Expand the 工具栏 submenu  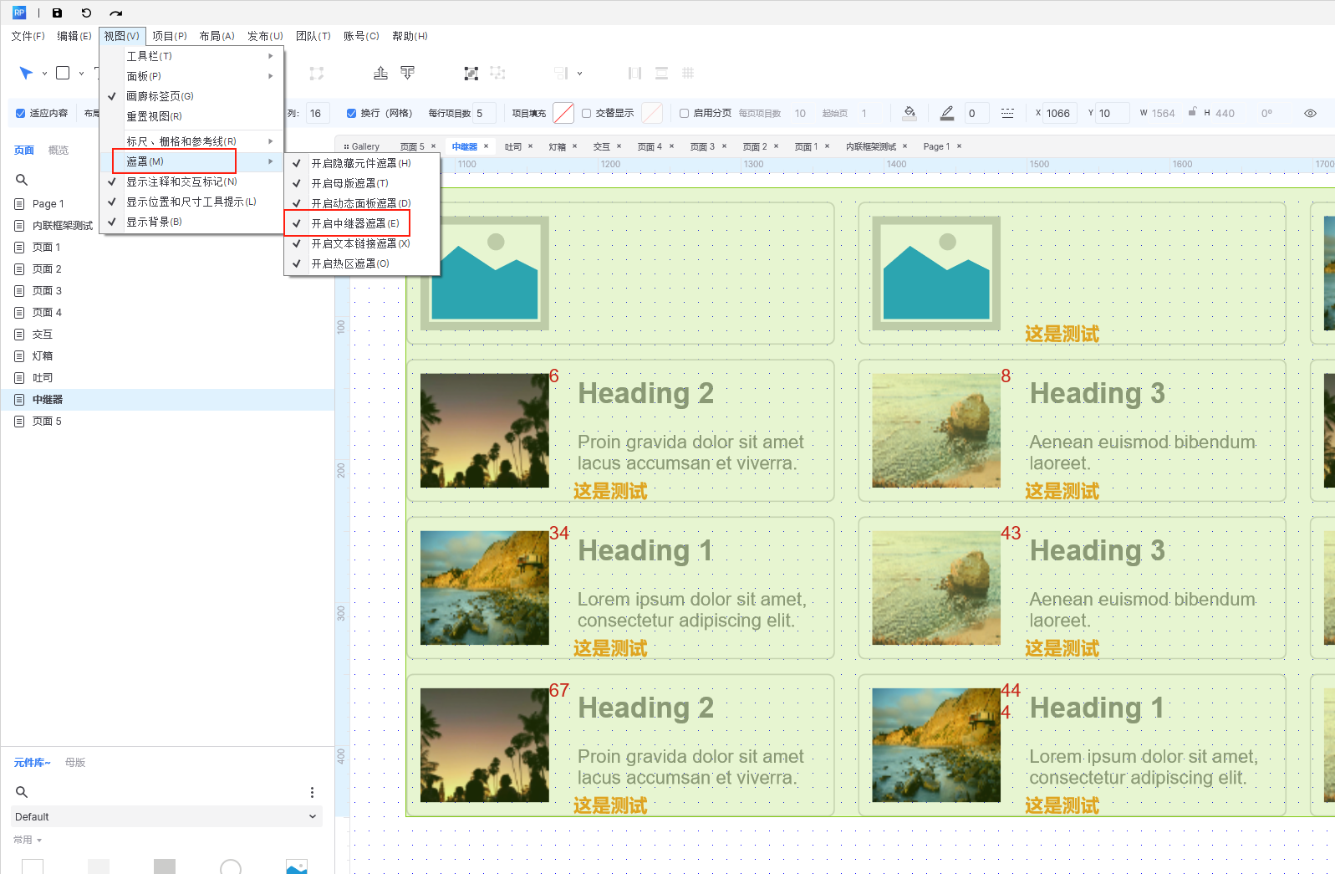[191, 56]
